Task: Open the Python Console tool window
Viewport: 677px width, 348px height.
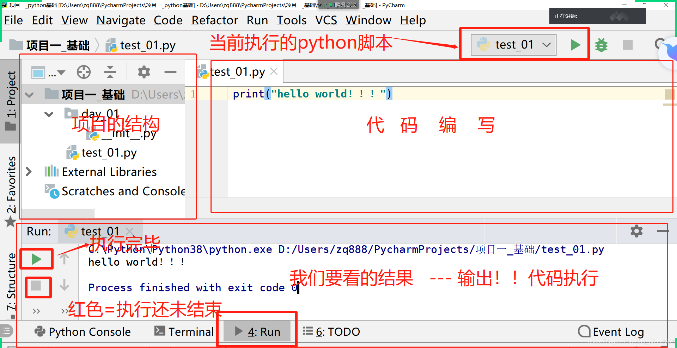Action: [x=83, y=332]
